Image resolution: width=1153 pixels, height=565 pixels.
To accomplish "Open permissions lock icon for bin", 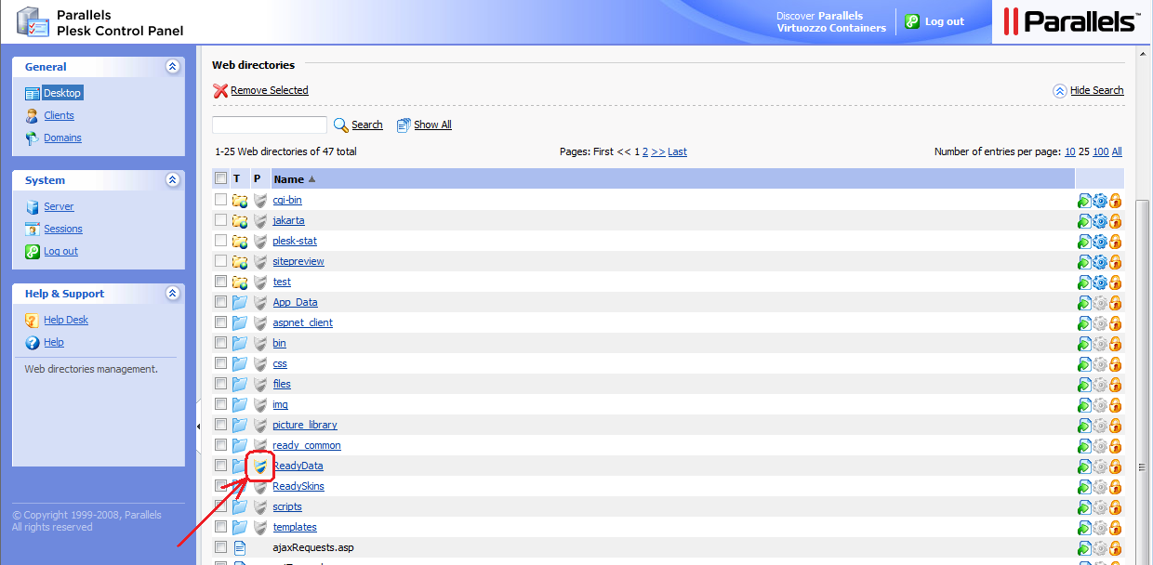I will point(1115,343).
